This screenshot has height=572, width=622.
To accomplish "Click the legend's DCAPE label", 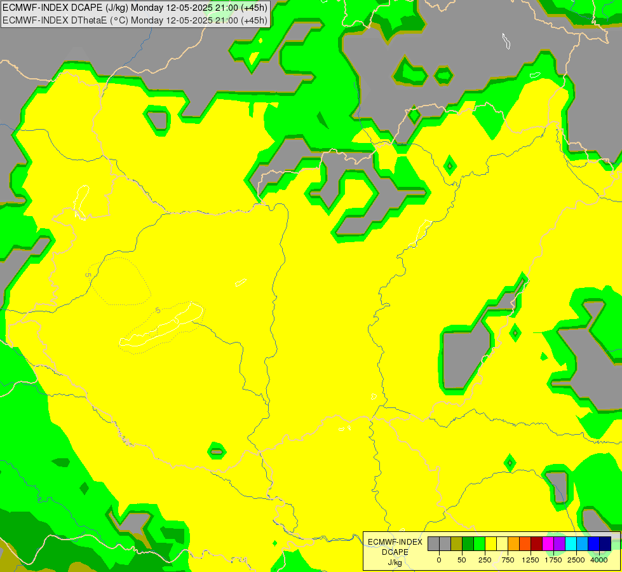I will (395, 552).
